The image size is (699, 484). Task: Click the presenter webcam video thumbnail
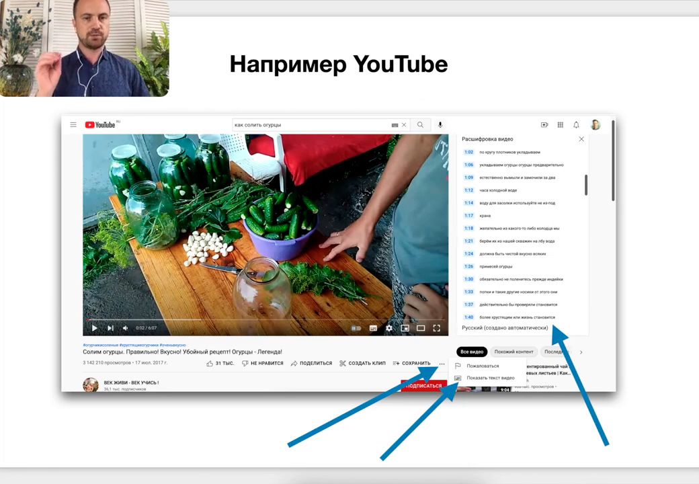(x=85, y=48)
